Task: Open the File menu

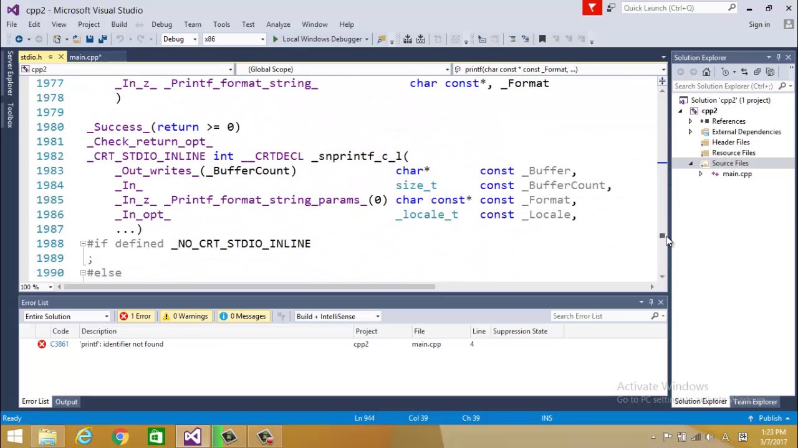Action: (11, 24)
